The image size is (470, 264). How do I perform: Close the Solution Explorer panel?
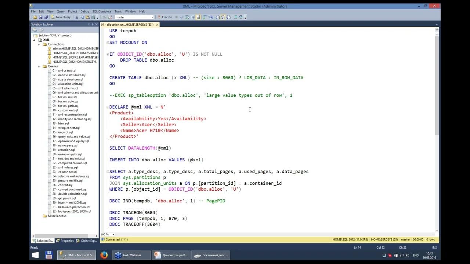coord(97,24)
